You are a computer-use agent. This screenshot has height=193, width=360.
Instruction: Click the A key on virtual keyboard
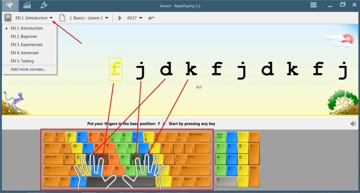tap(69, 160)
